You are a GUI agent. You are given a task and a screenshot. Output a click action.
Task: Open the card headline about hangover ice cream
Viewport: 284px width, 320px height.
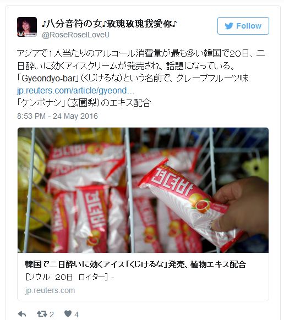tap(135, 264)
